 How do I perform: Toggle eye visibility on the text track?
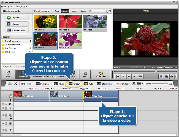coord(3,108)
